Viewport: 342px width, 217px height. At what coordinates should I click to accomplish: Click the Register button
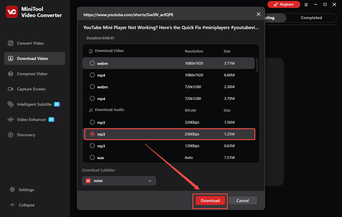(x=284, y=4)
